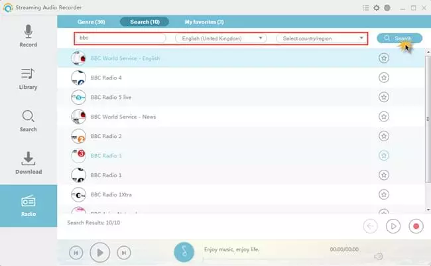The image size is (431, 266).
Task: Open English (United Kingdom) language dropdown
Action: point(221,38)
